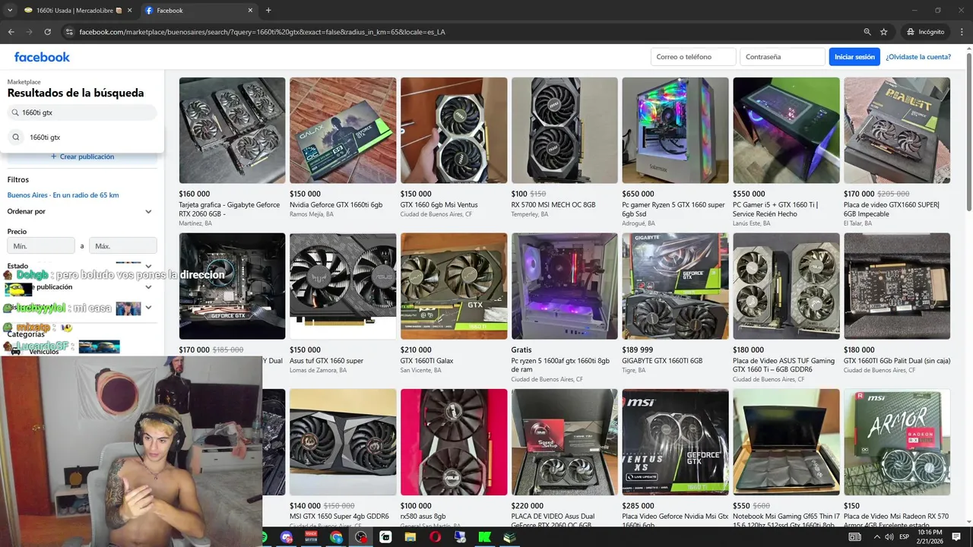
Task: Click the Máx. price field
Action: tap(123, 245)
